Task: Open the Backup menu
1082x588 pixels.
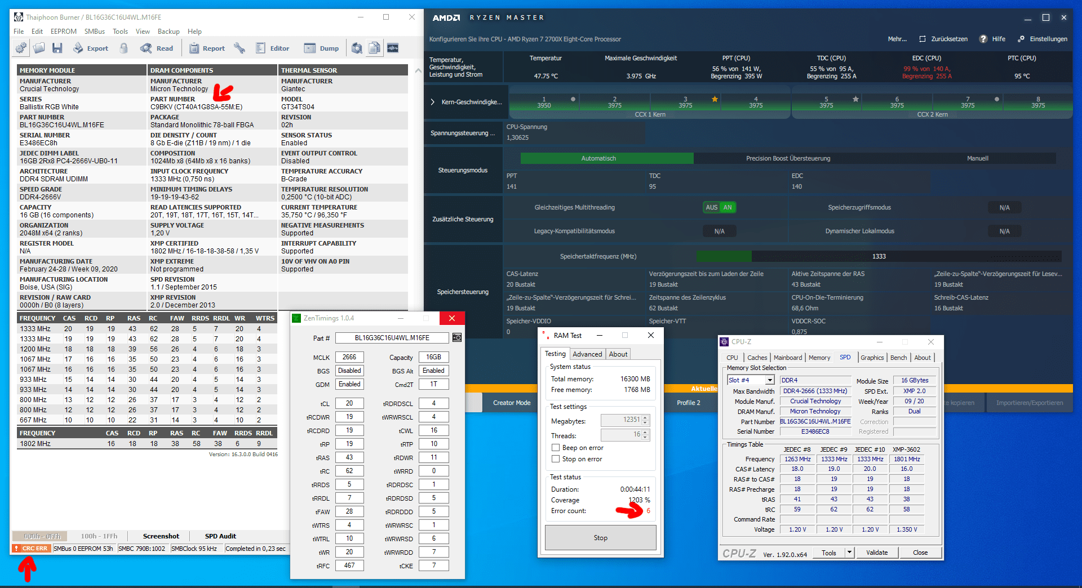Action: (168, 32)
